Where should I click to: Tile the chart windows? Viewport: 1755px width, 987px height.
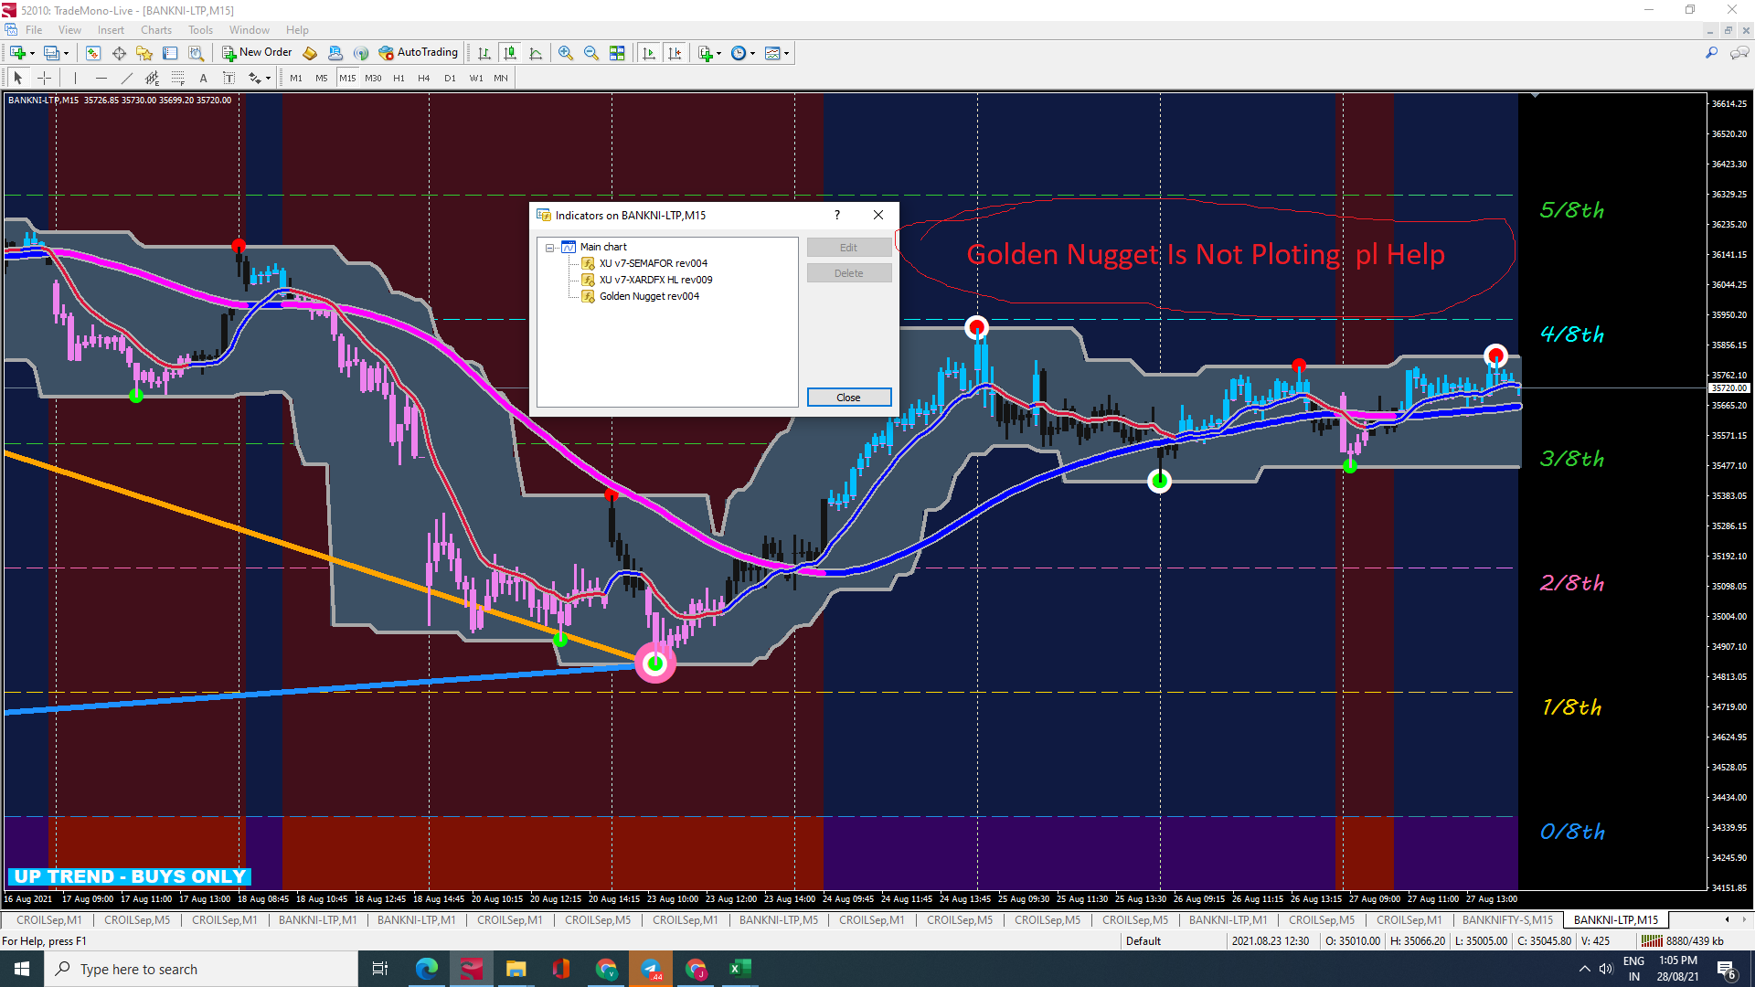tap(617, 53)
